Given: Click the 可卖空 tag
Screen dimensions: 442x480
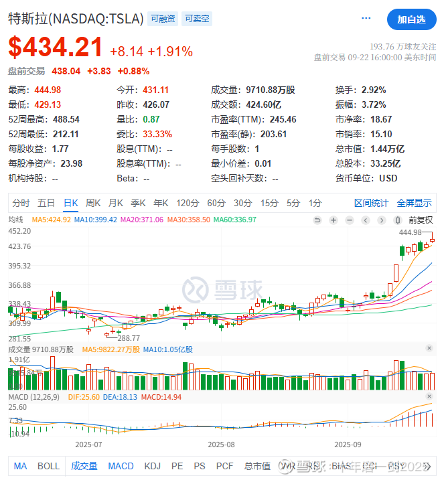Looking at the screenshot, I should click(x=197, y=19).
